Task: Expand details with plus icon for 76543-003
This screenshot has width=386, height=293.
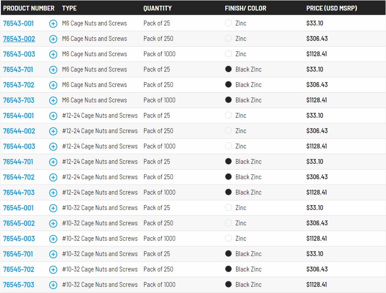Action: coord(53,54)
